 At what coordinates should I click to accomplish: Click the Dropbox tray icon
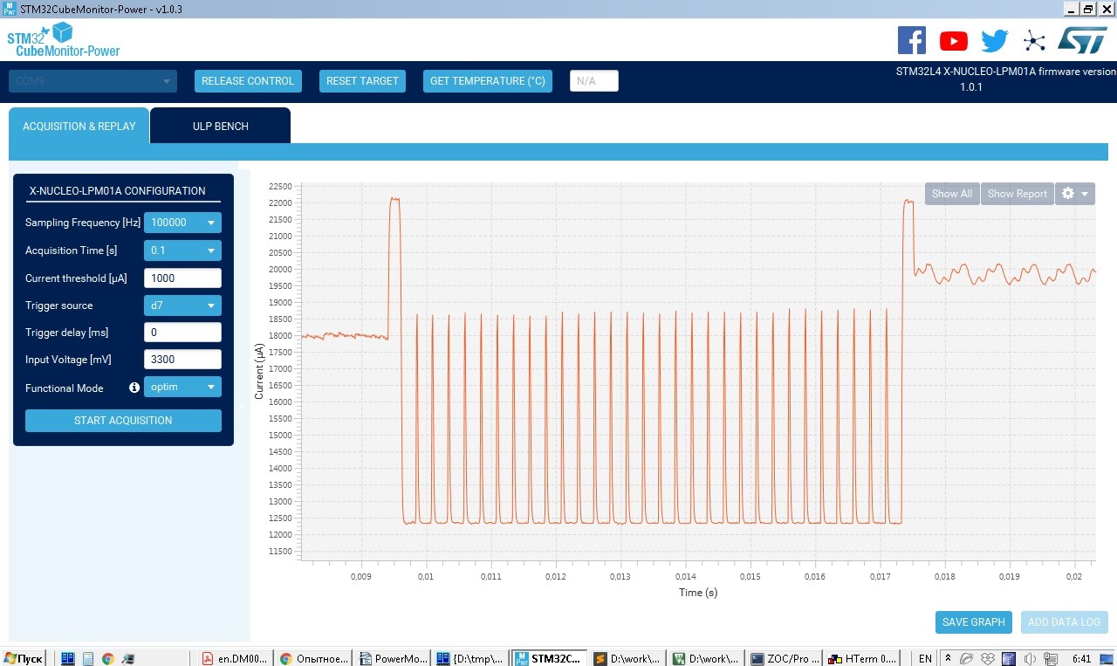pyautogui.click(x=988, y=659)
